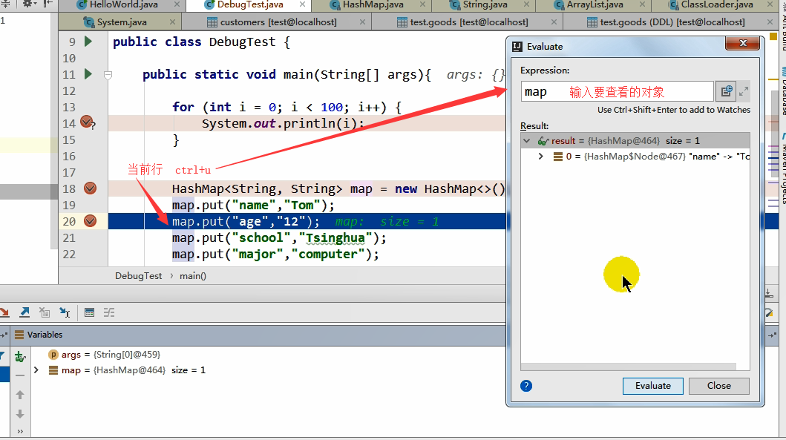The image size is (786, 440).
Task: Click the horizontal scrollbar in Result pane
Action: coord(628,367)
